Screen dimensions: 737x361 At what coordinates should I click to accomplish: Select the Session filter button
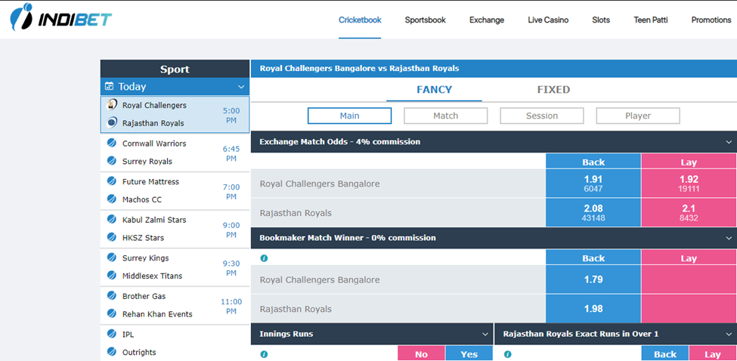(x=542, y=116)
